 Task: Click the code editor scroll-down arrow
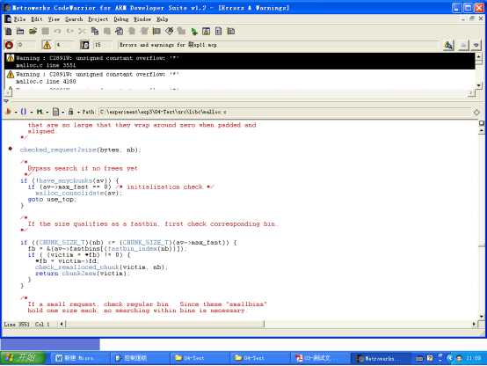[x=482, y=317]
